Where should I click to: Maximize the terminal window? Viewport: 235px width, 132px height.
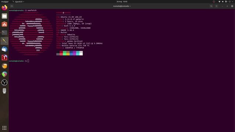click(x=227, y=6)
